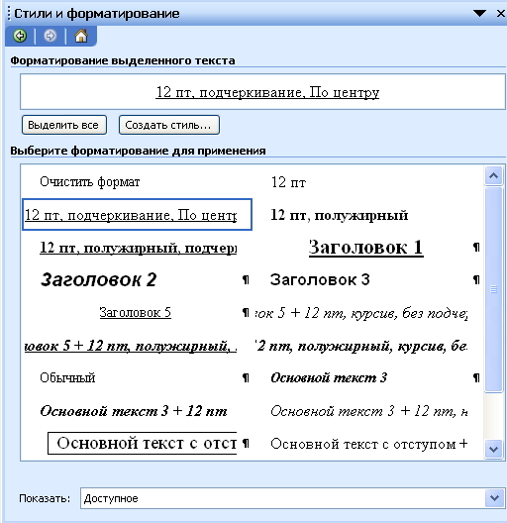The width and height of the screenshot is (507, 523).
Task: Open the task pane dropdown triangle menu
Action: point(479,13)
